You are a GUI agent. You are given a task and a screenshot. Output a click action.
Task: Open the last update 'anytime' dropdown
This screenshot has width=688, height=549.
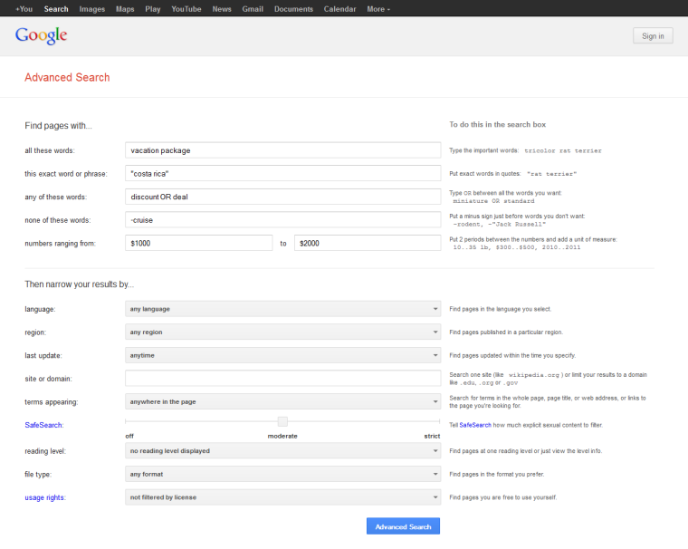(x=283, y=355)
